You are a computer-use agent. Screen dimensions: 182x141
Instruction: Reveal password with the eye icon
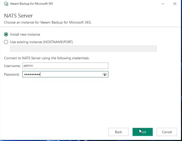(105, 75)
